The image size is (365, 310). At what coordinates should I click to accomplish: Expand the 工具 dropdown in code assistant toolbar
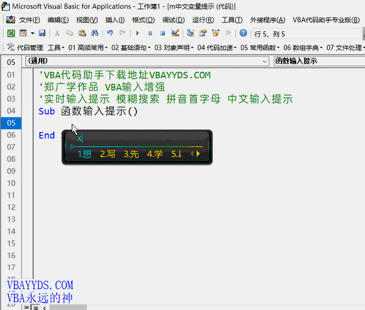(x=56, y=48)
